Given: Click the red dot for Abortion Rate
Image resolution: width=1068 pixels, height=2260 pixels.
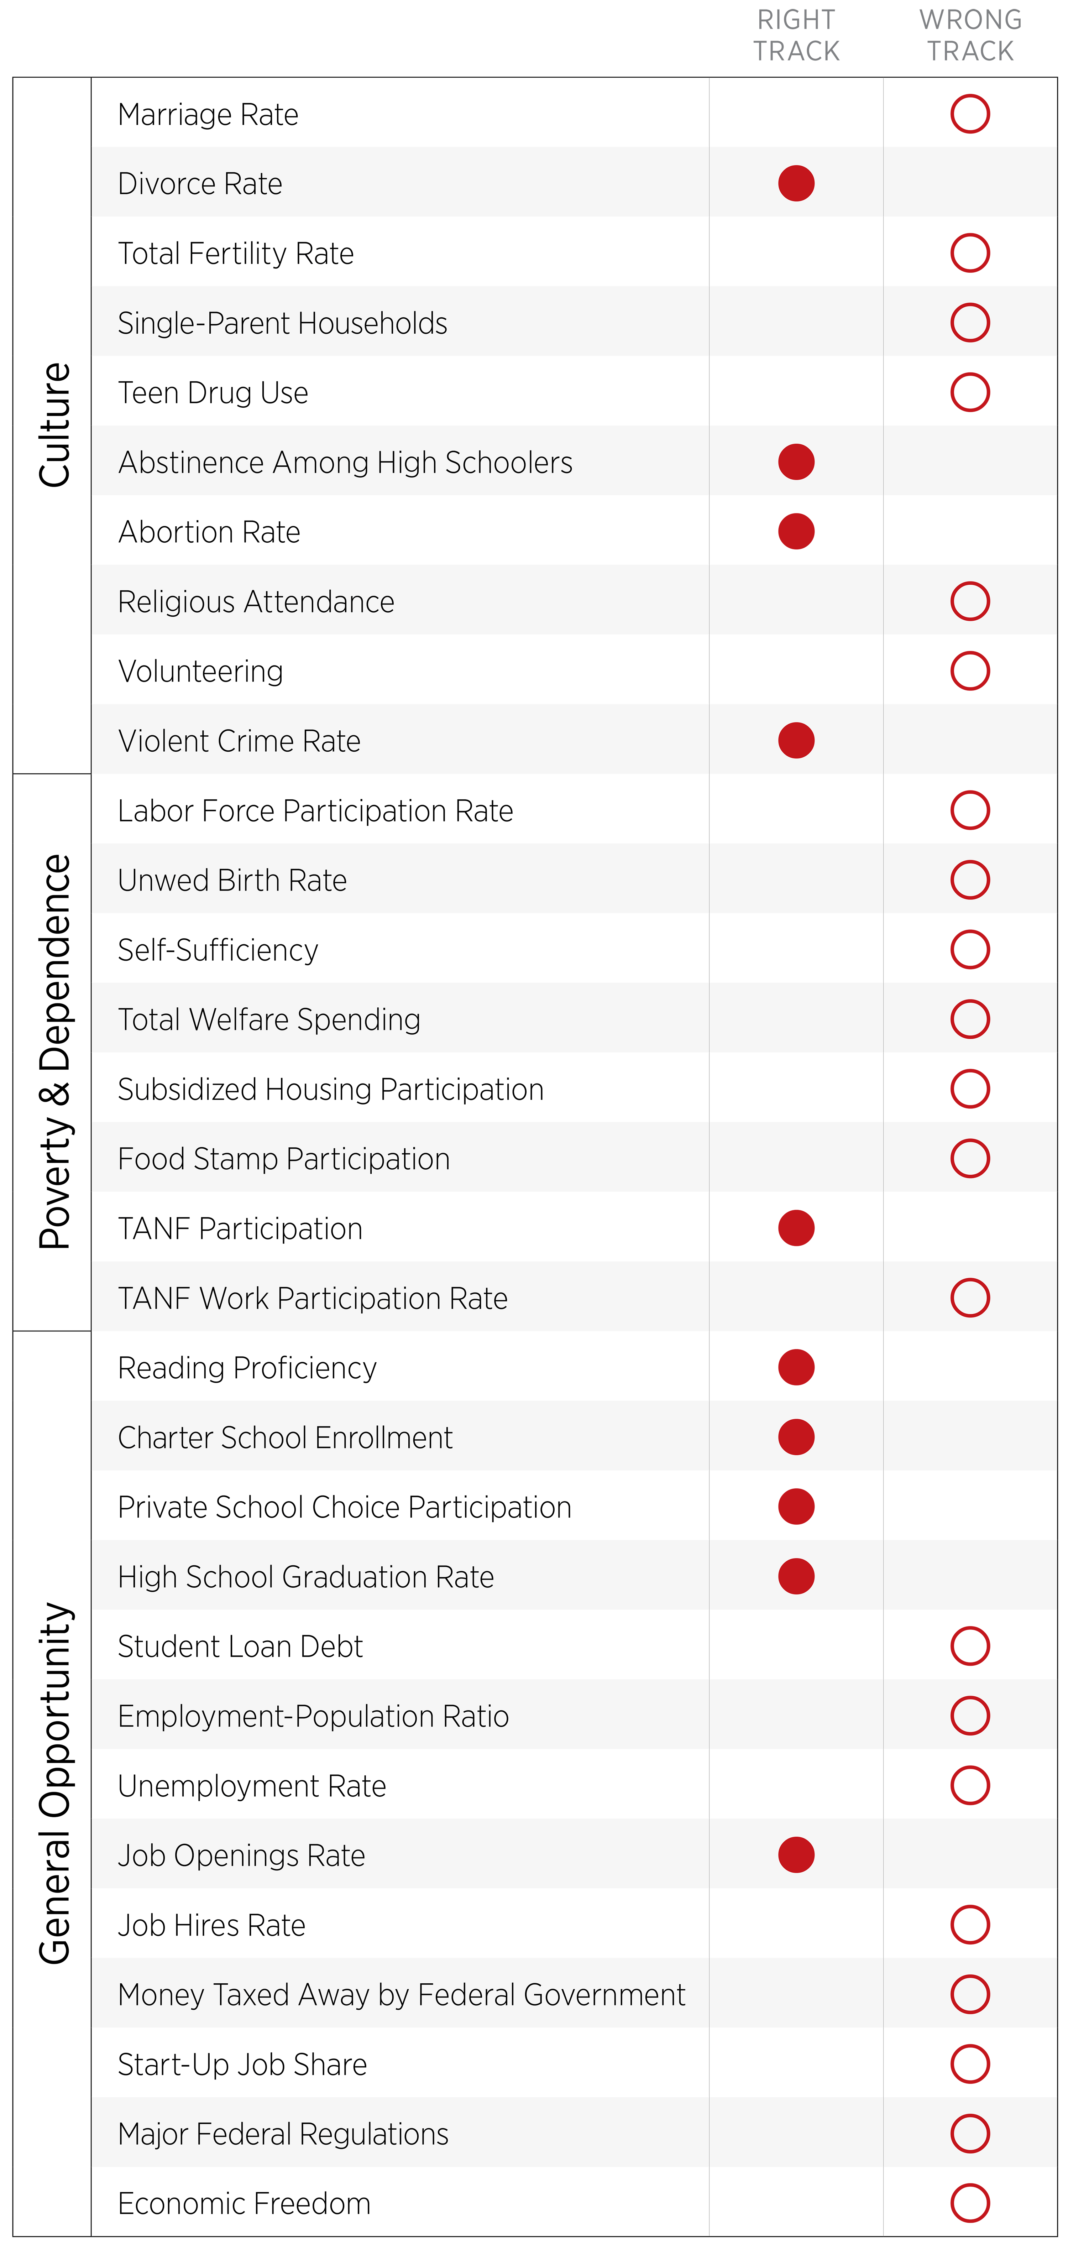Looking at the screenshot, I should 795,532.
